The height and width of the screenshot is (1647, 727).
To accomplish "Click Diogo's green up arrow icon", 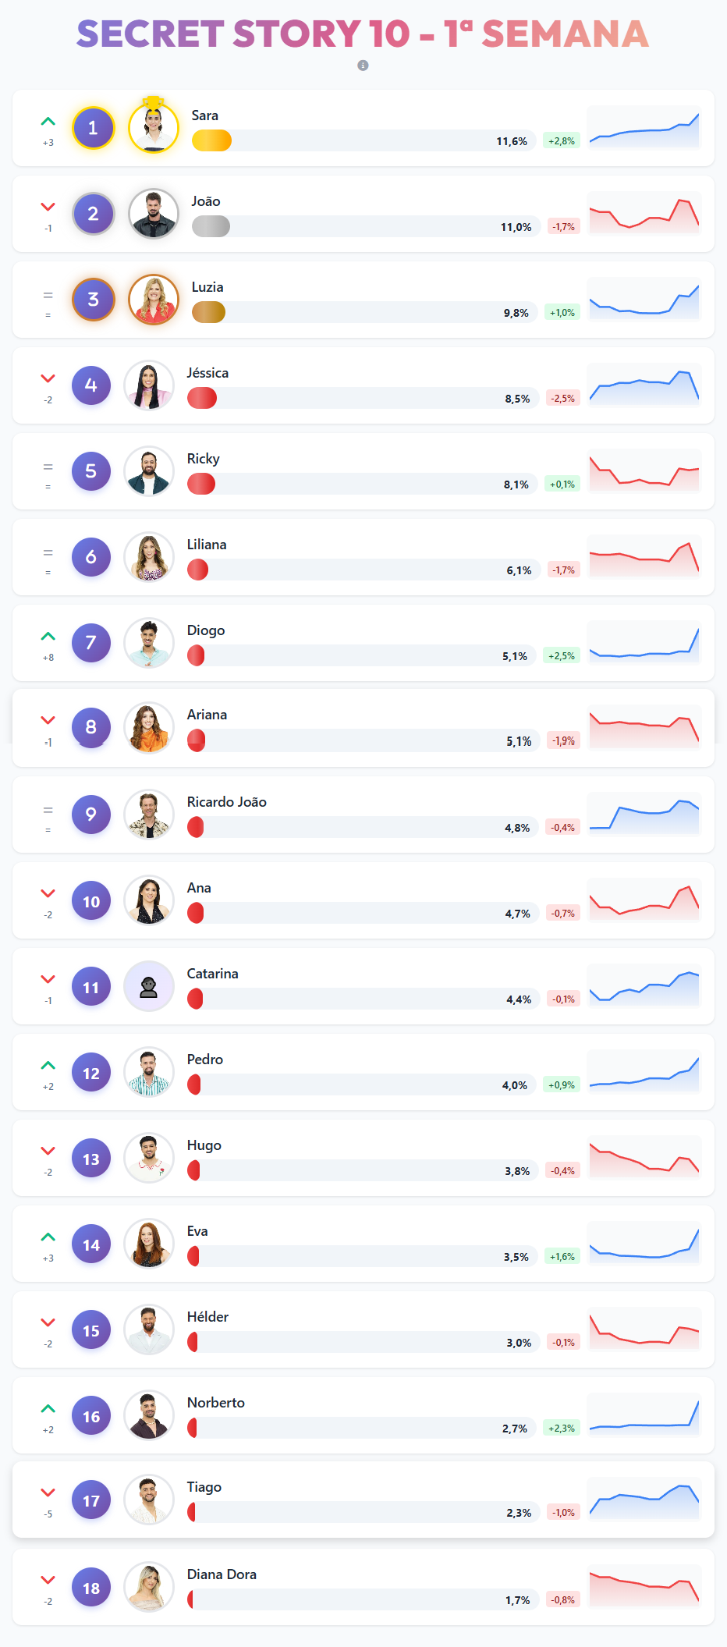I will [x=48, y=637].
